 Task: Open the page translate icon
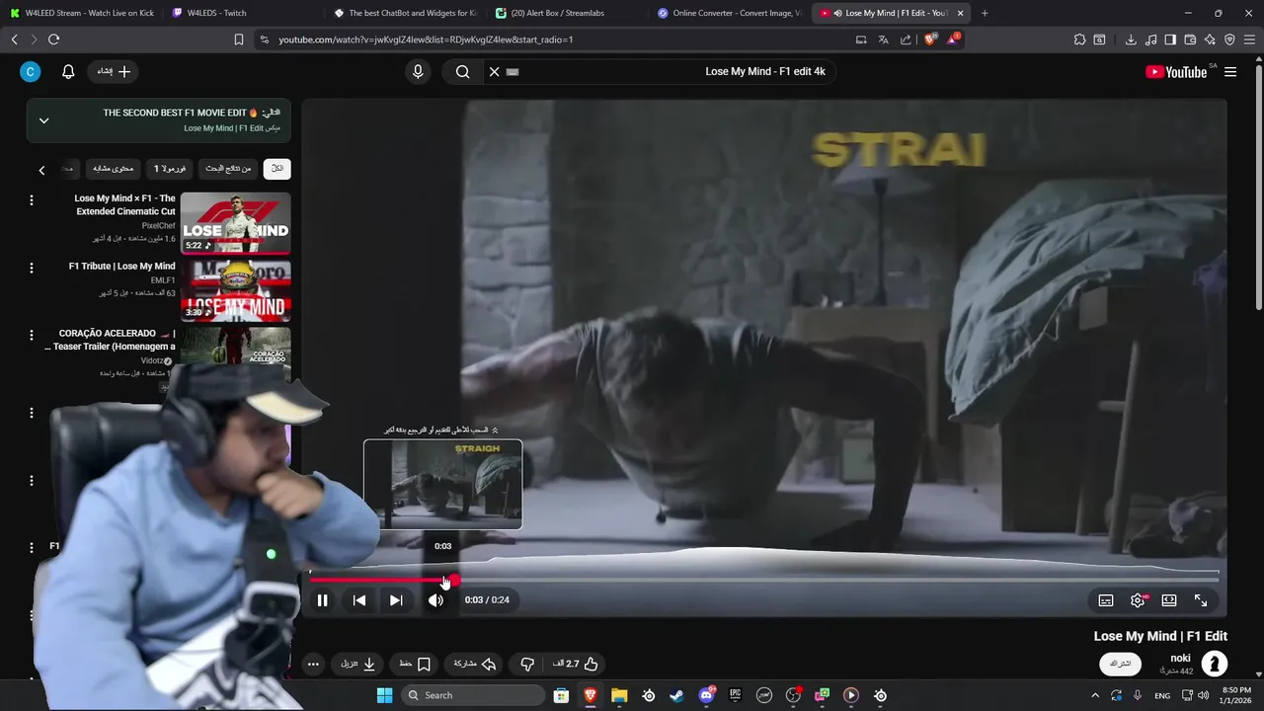[x=883, y=39]
